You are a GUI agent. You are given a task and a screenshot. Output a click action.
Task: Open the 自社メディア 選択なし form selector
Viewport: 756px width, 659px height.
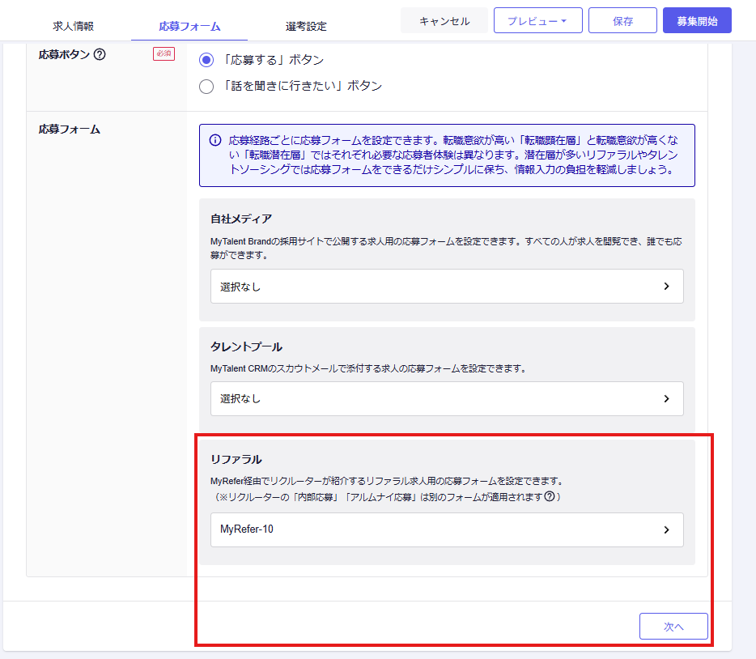[x=447, y=287]
